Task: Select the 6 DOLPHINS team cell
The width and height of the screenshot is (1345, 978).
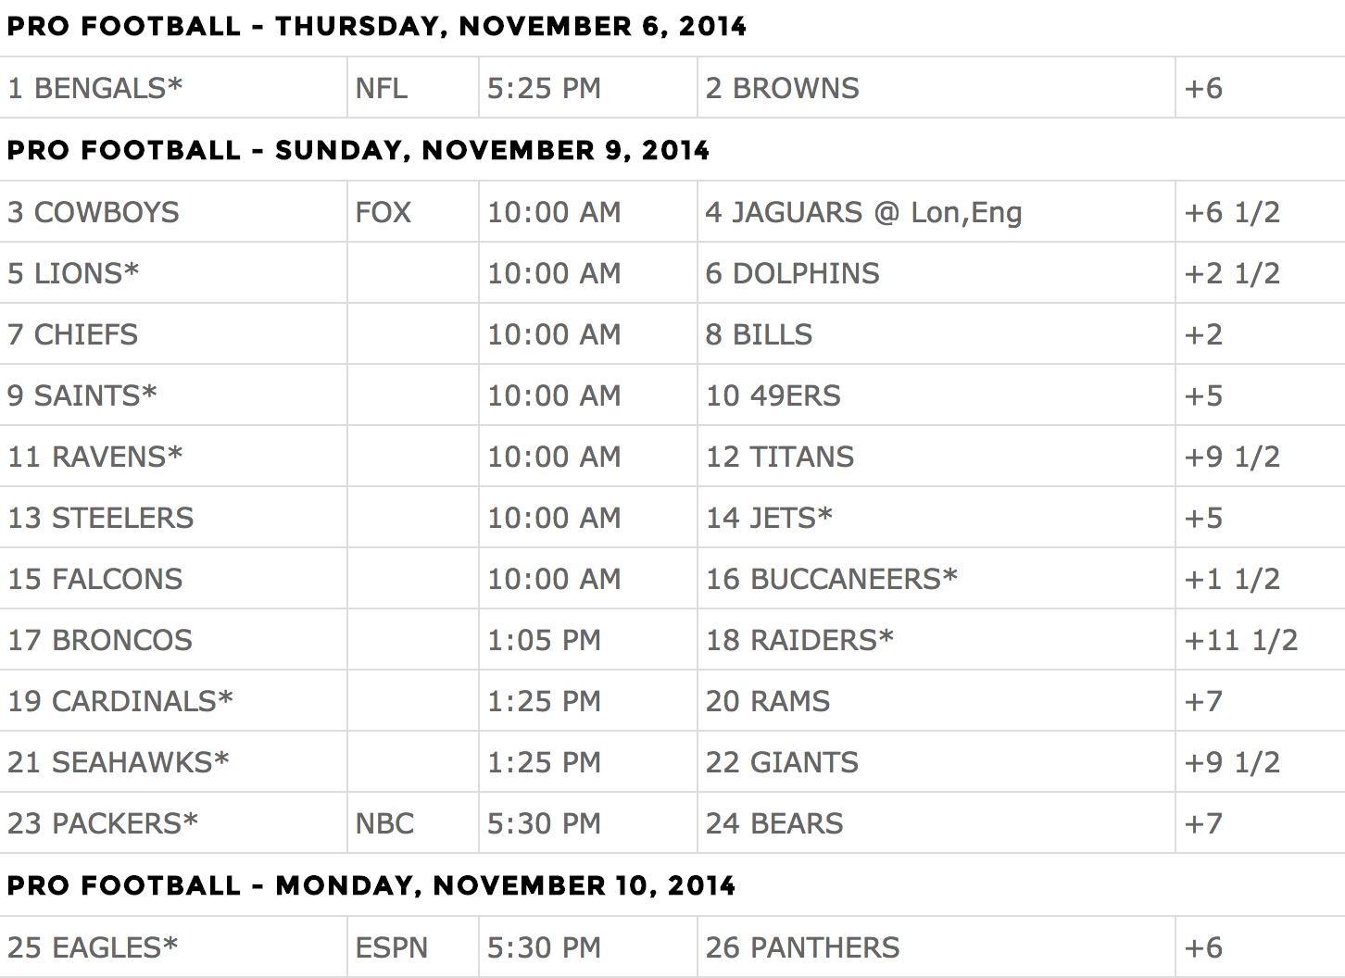Action: point(793,273)
